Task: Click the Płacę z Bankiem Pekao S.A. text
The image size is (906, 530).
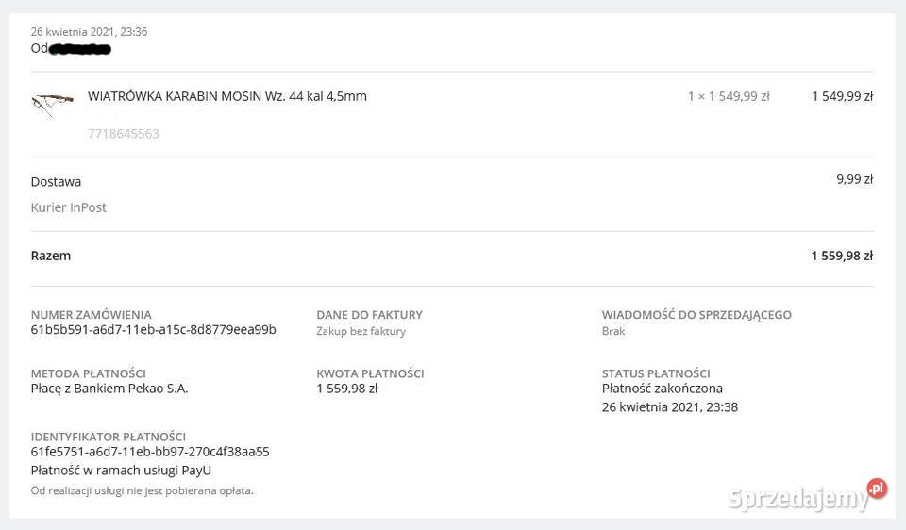Action: pos(109,388)
